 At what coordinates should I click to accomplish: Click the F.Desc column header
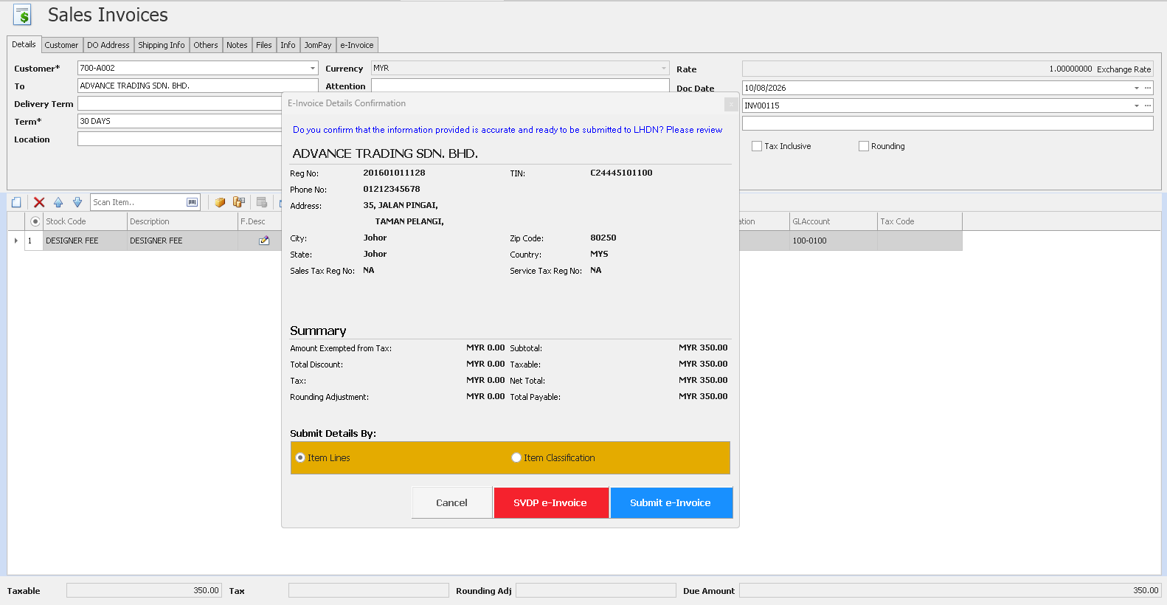click(x=260, y=221)
